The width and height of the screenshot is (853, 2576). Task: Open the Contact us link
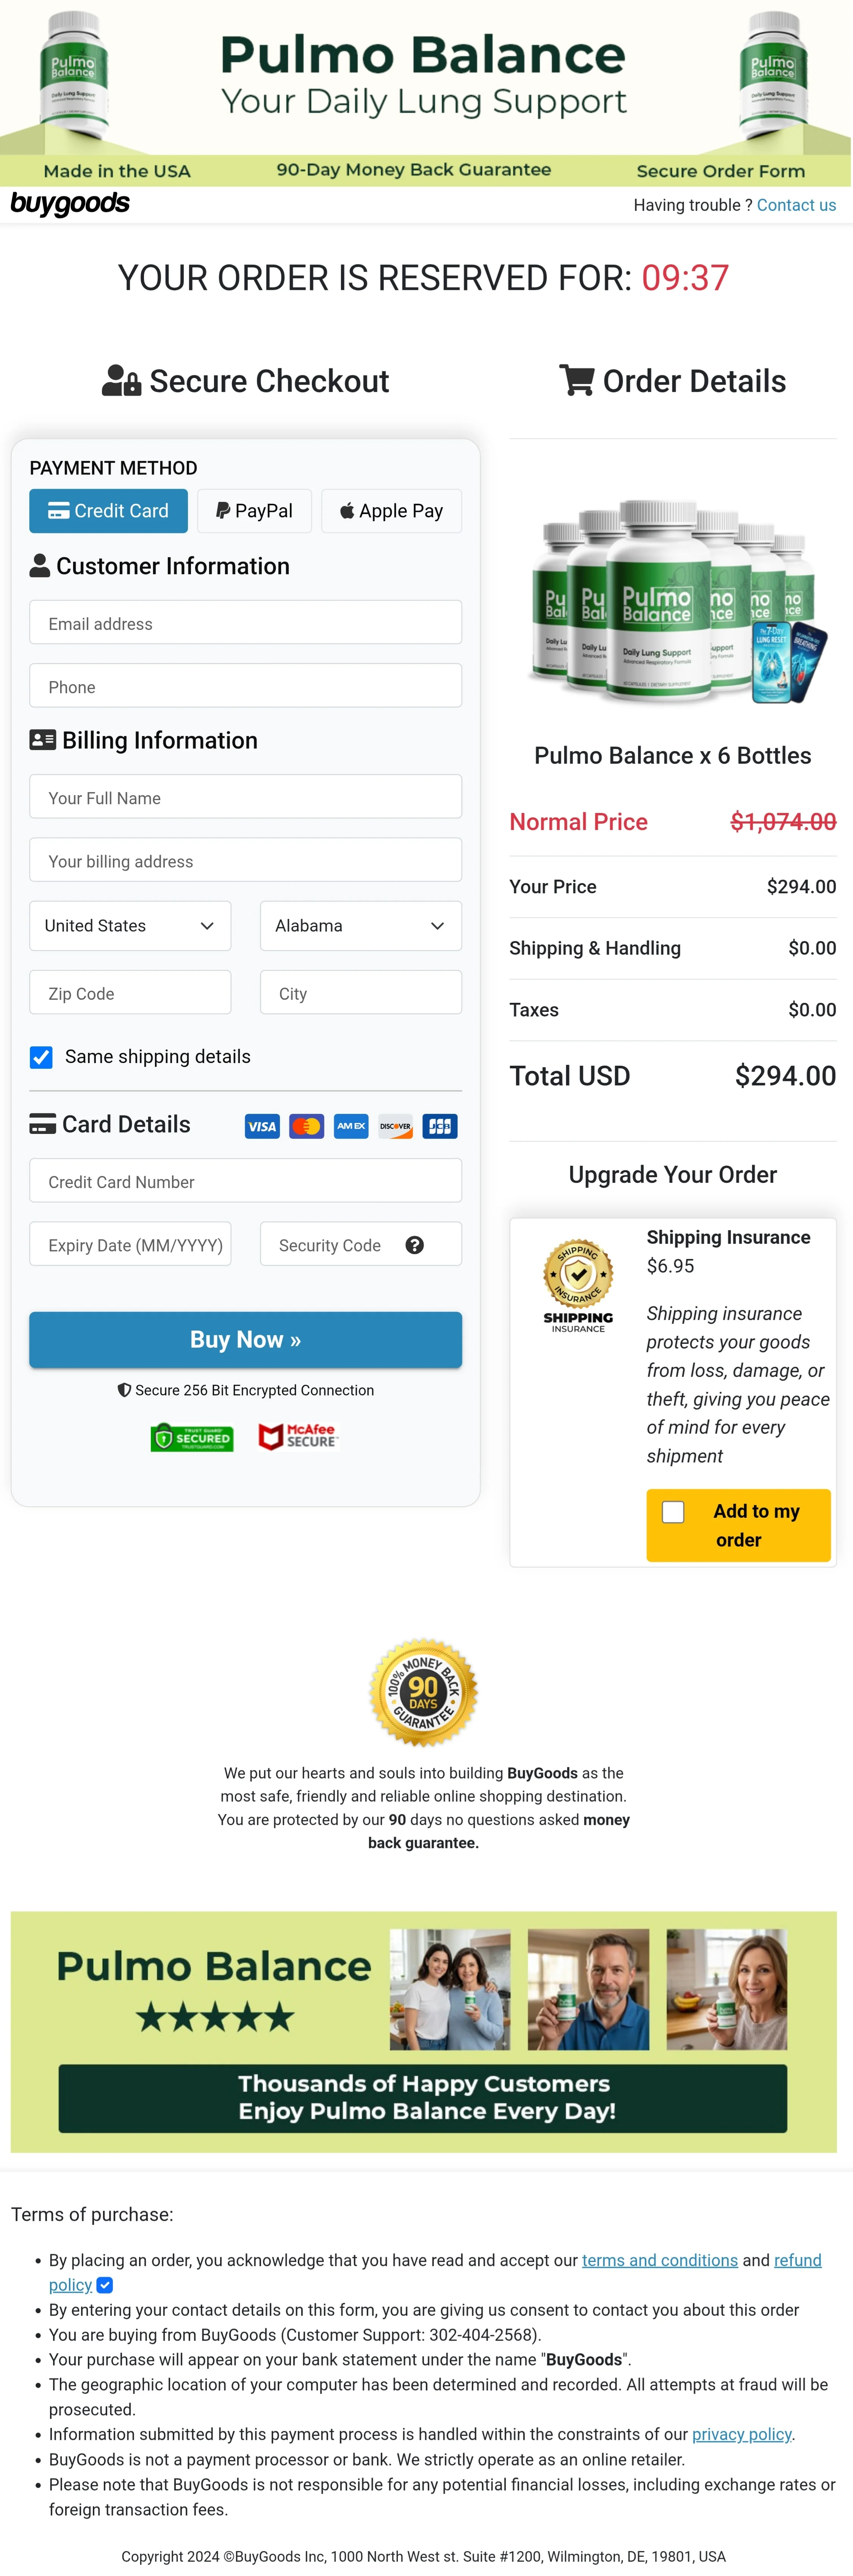click(x=796, y=205)
